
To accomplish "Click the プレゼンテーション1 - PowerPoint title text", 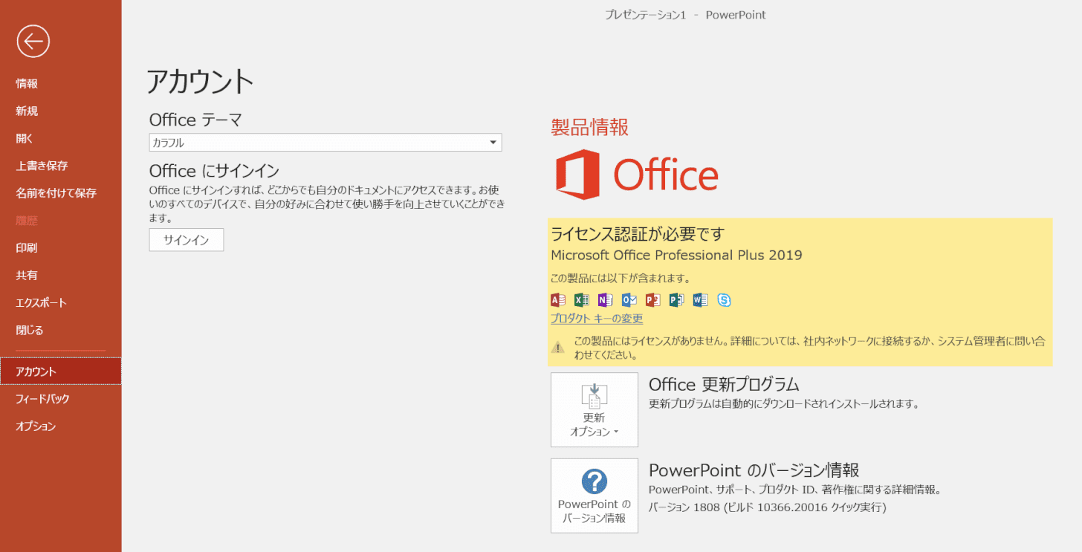I will 686,15.
